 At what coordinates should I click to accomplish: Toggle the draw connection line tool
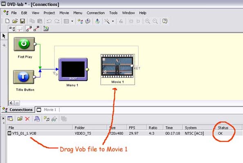click(29, 29)
